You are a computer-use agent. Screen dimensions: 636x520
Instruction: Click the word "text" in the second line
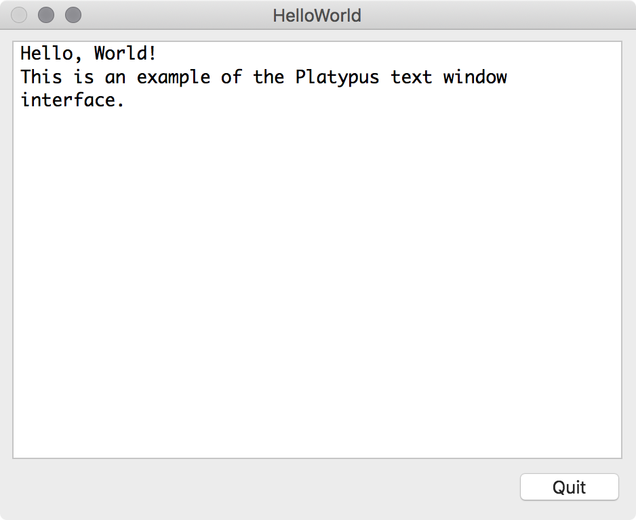[412, 77]
